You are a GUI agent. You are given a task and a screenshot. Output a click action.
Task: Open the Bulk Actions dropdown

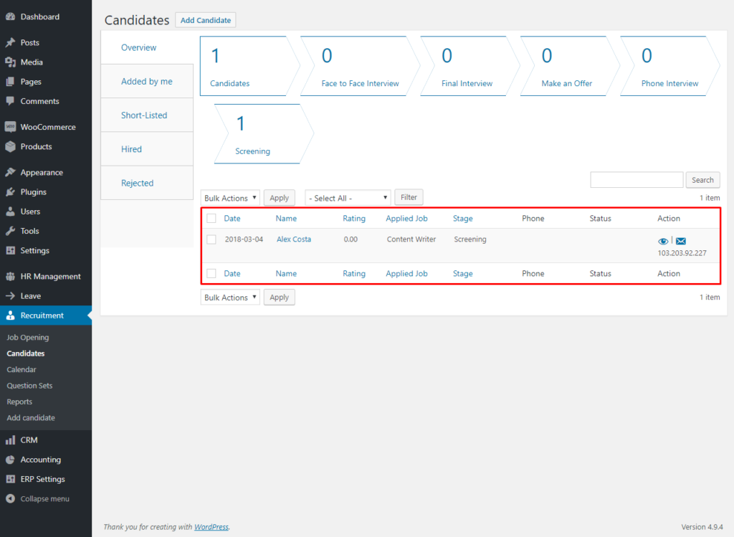tap(229, 197)
